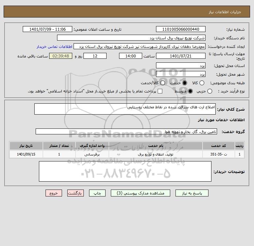Viewport: 254px width, 246px height.
Task: Select the کالا/خدمت radio button
Action: 163,83
